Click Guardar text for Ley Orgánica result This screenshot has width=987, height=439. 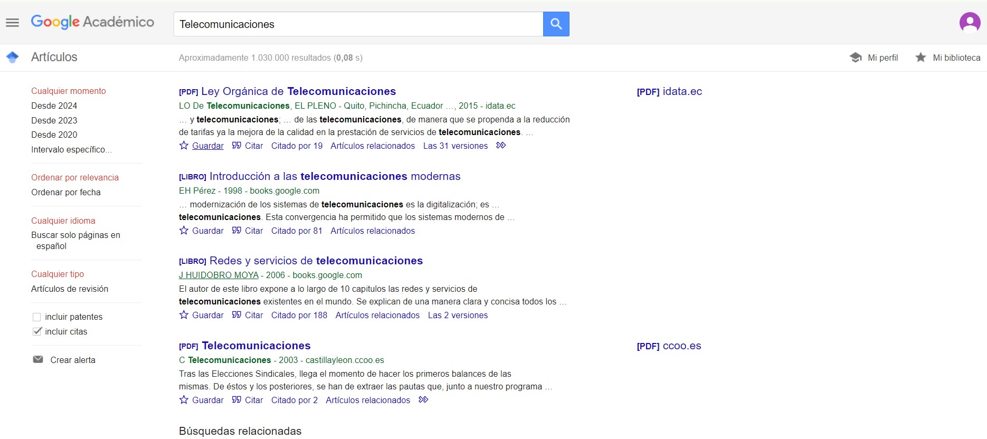click(208, 146)
